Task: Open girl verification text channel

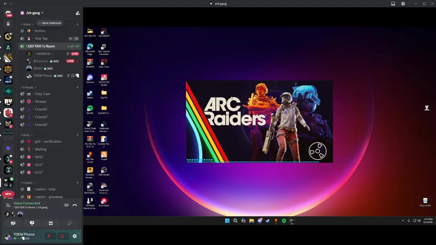Action: [x=50, y=142]
